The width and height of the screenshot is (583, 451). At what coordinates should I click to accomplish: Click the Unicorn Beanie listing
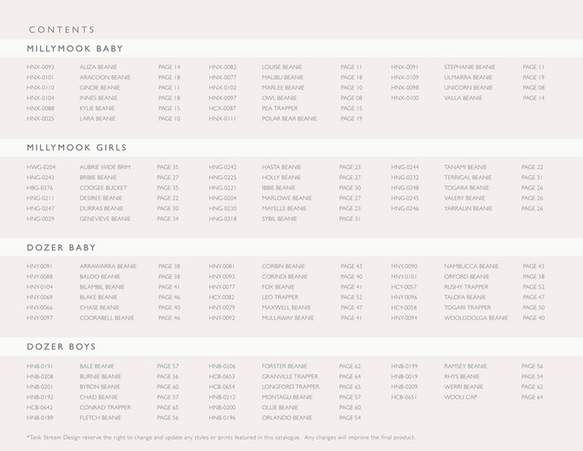pyautogui.click(x=468, y=87)
